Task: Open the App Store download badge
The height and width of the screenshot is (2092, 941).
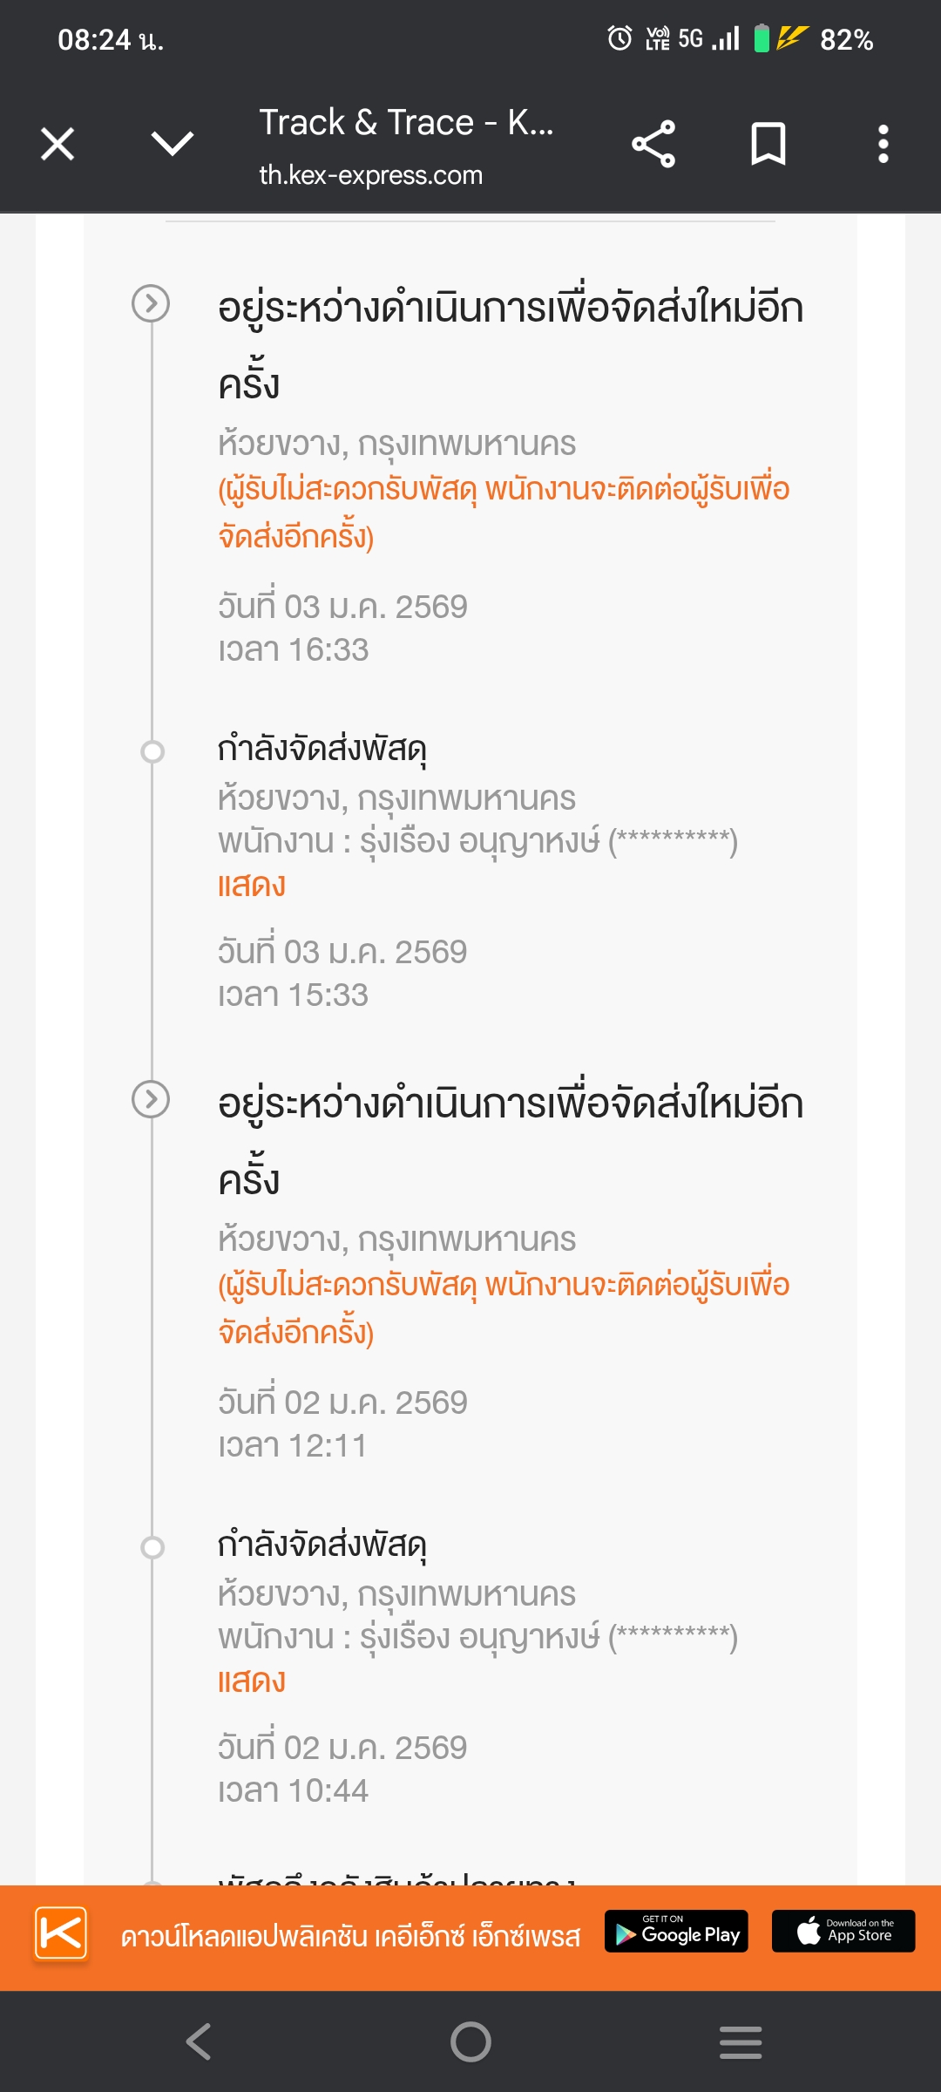Action: pos(843,1931)
